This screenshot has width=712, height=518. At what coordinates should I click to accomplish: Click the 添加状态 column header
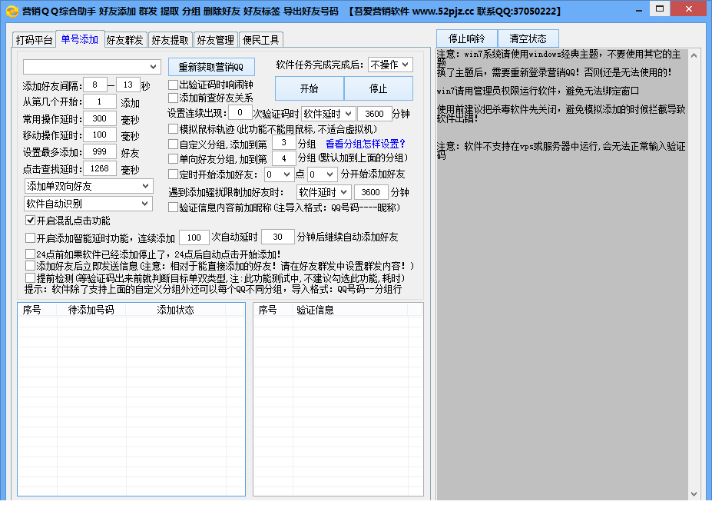pos(176,310)
